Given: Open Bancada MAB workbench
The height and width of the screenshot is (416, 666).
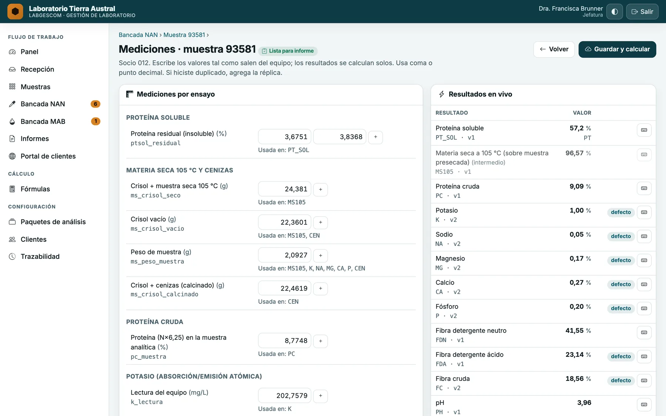Looking at the screenshot, I should pyautogui.click(x=54, y=121).
